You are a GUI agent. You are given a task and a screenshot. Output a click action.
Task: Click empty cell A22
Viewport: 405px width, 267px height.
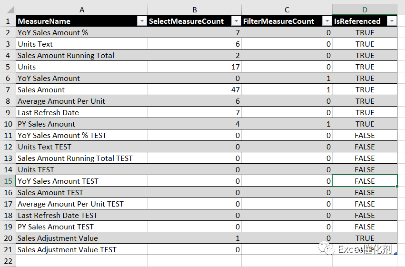[x=82, y=261]
